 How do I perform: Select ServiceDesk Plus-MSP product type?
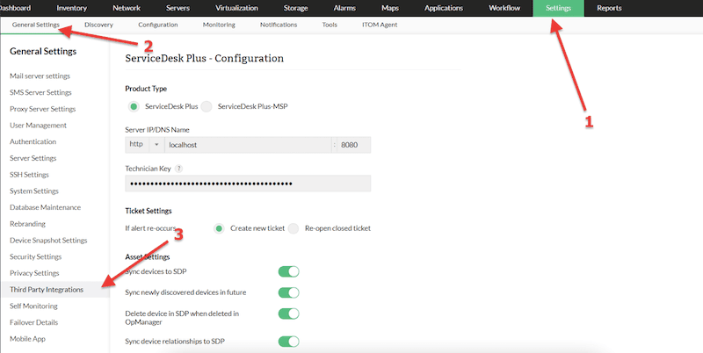(x=207, y=106)
